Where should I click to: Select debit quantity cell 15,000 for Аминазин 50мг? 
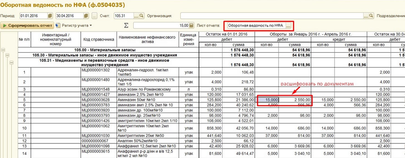click(267, 100)
